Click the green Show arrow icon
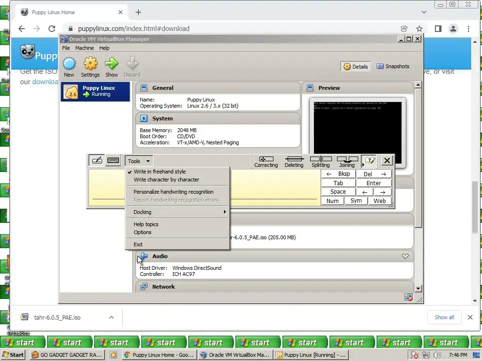Screen dimensions: 482x361 point(112,64)
